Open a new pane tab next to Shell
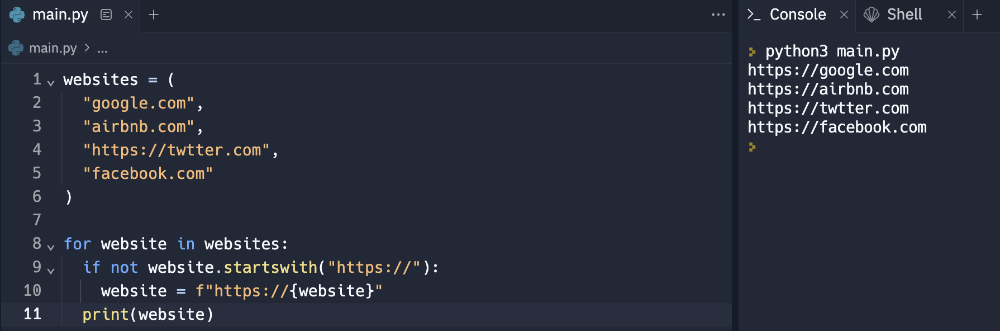The width and height of the screenshot is (1000, 331). [977, 15]
